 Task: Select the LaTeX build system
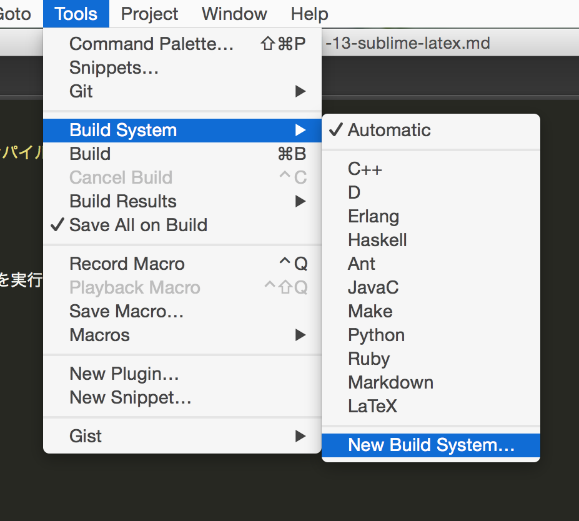coord(430,406)
